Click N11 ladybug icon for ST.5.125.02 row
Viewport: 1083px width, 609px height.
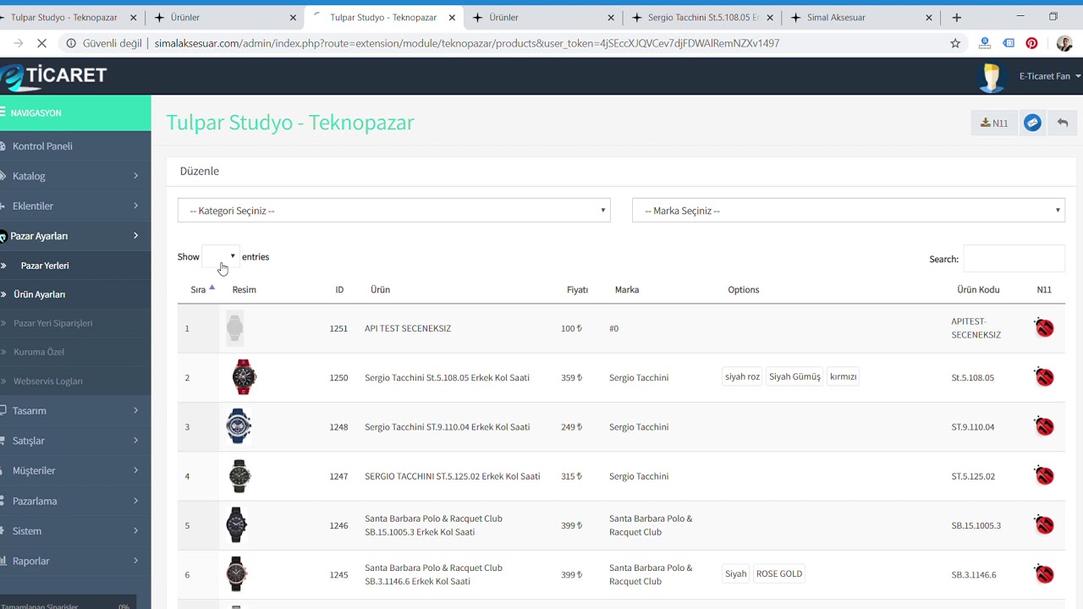(x=1044, y=475)
